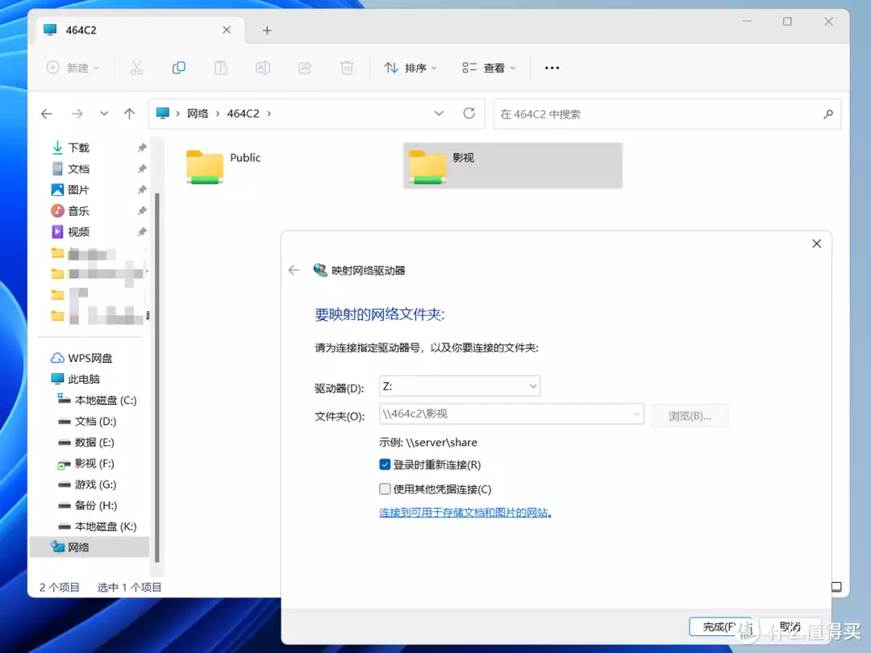Click 464C2 in the address breadcrumb
This screenshot has width=871, height=653.
coord(244,114)
